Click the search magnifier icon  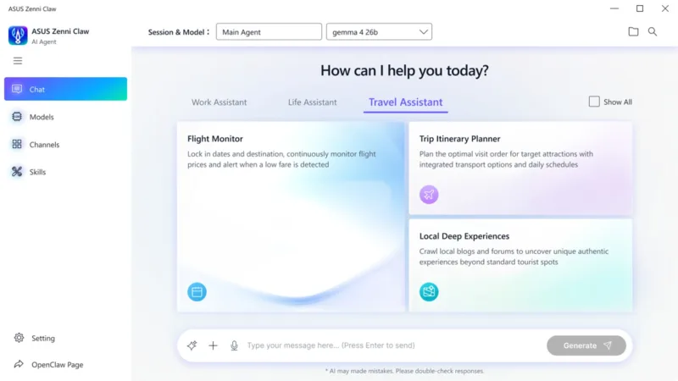[653, 31]
